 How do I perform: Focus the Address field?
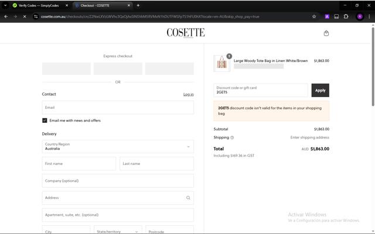pos(118,198)
